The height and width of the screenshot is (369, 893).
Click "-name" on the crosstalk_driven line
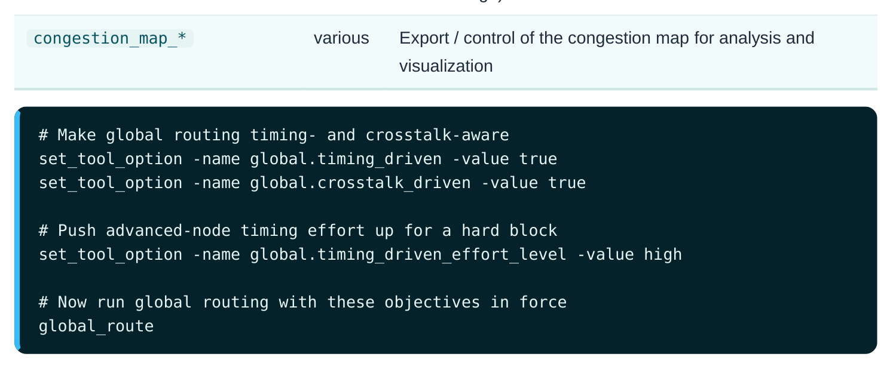point(216,183)
